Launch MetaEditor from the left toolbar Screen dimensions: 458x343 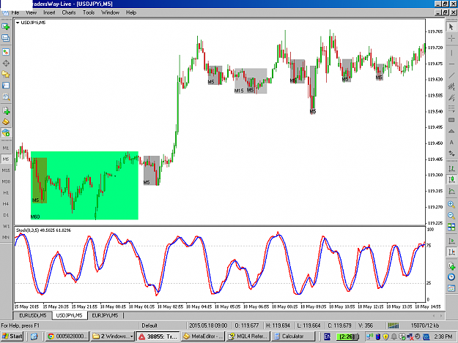pyautogui.click(x=6, y=122)
